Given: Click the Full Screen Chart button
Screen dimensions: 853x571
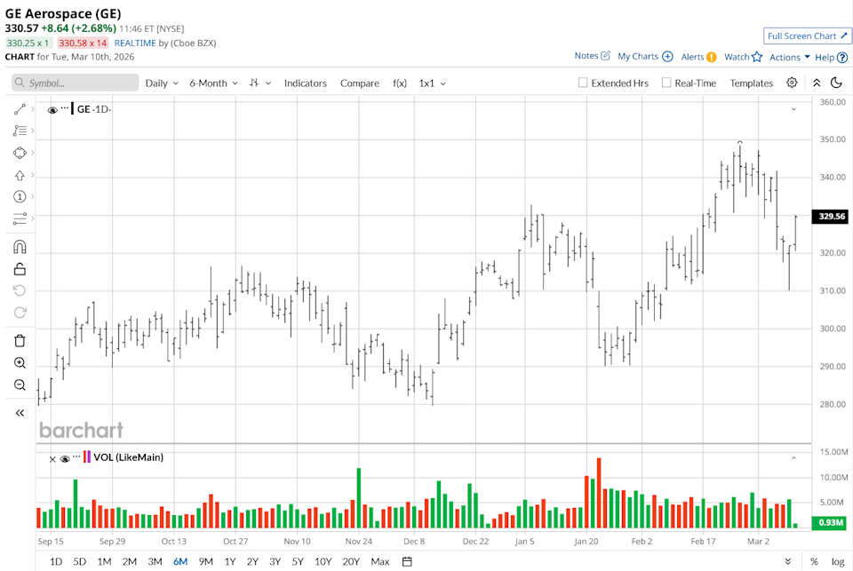Looking at the screenshot, I should [x=807, y=36].
